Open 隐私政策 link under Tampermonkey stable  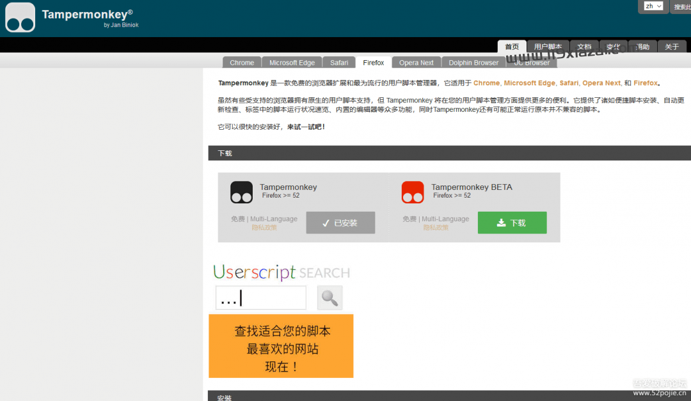pyautogui.click(x=264, y=228)
